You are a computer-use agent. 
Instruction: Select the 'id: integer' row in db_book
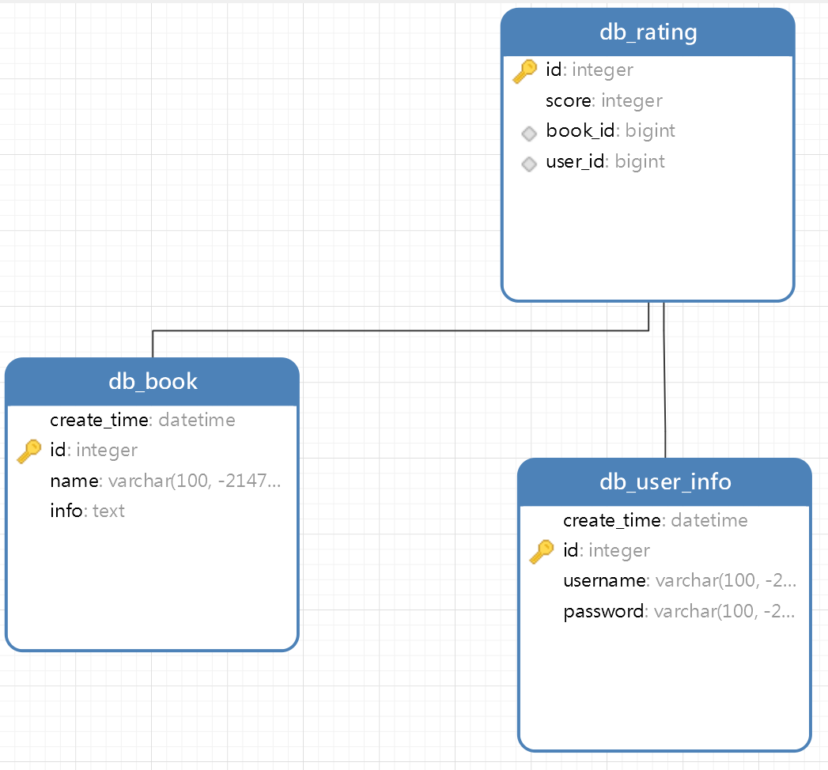[152, 450]
